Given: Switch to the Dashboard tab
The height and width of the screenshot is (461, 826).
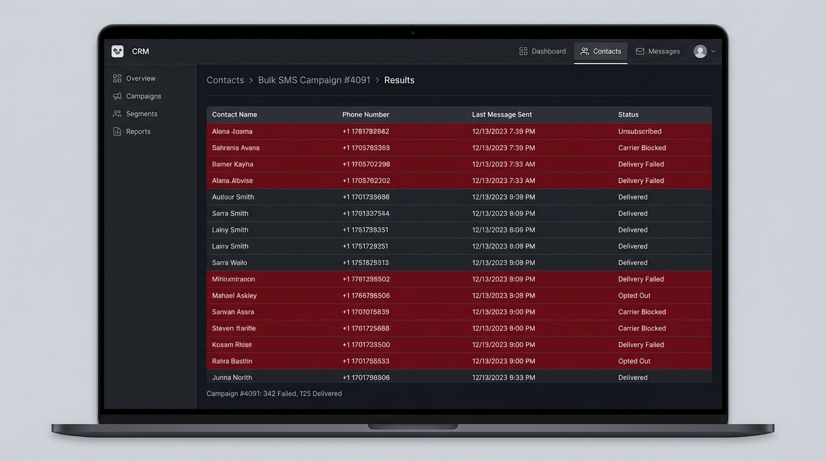Looking at the screenshot, I should (543, 52).
